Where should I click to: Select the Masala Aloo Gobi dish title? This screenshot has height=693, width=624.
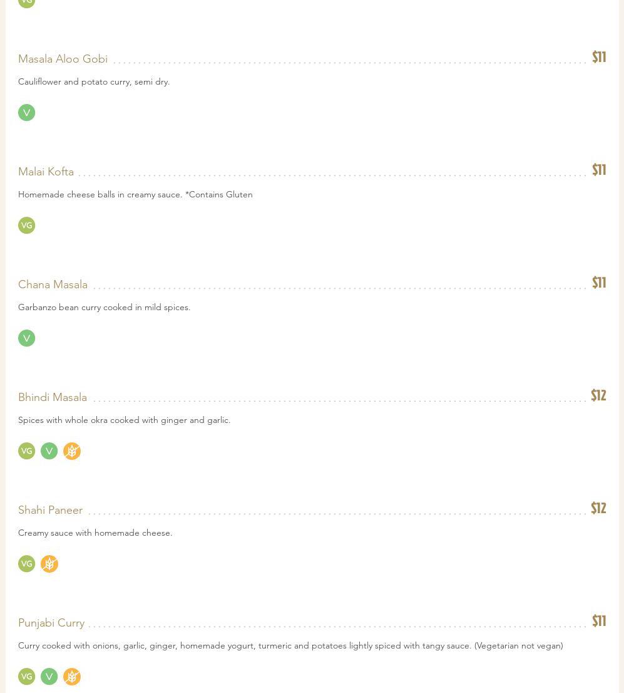[63, 59]
